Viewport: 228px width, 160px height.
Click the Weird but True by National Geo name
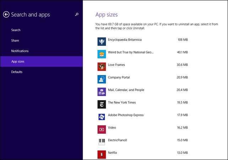point(131,52)
